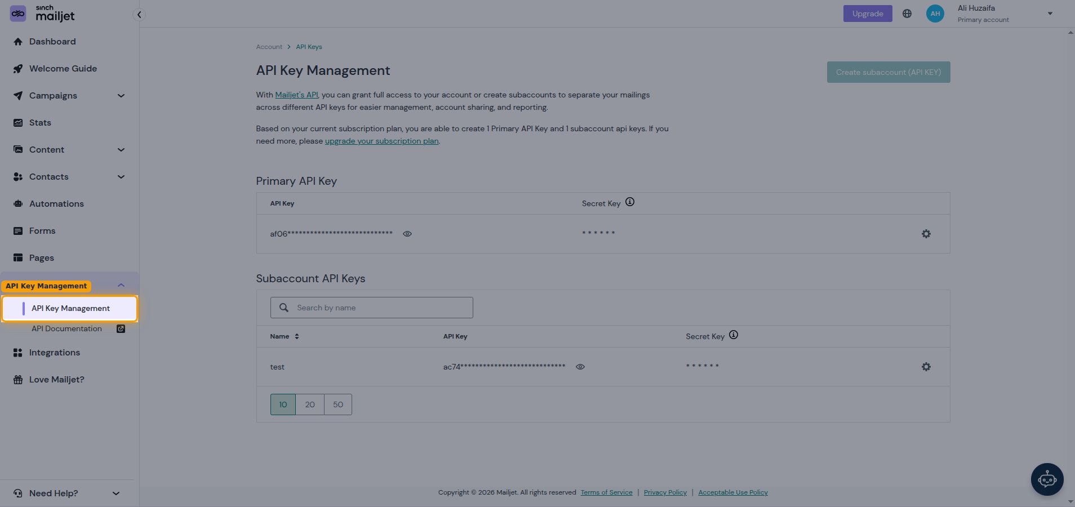The height and width of the screenshot is (507, 1075).
Task: Click the Forms list icon
Action: (18, 231)
